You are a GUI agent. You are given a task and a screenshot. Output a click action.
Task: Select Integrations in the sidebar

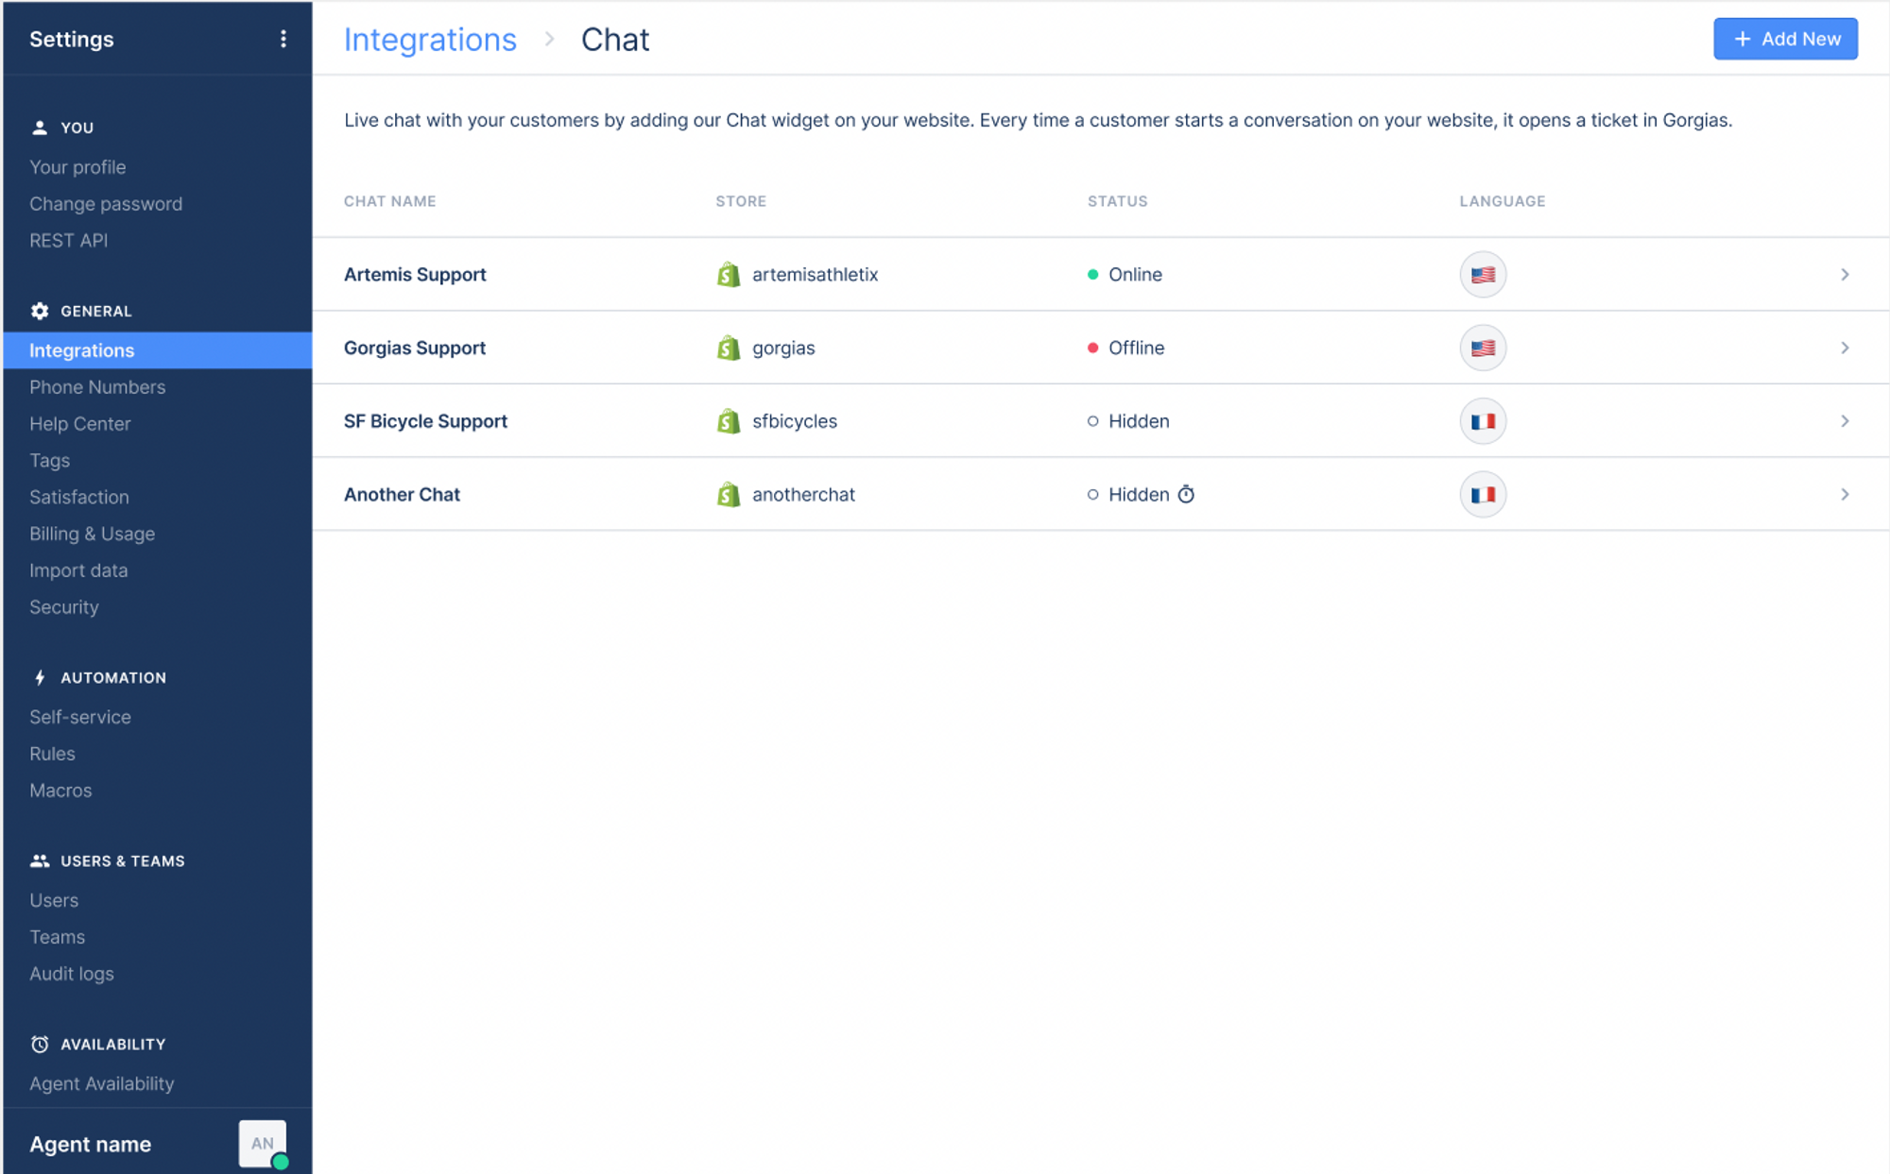pos(158,350)
